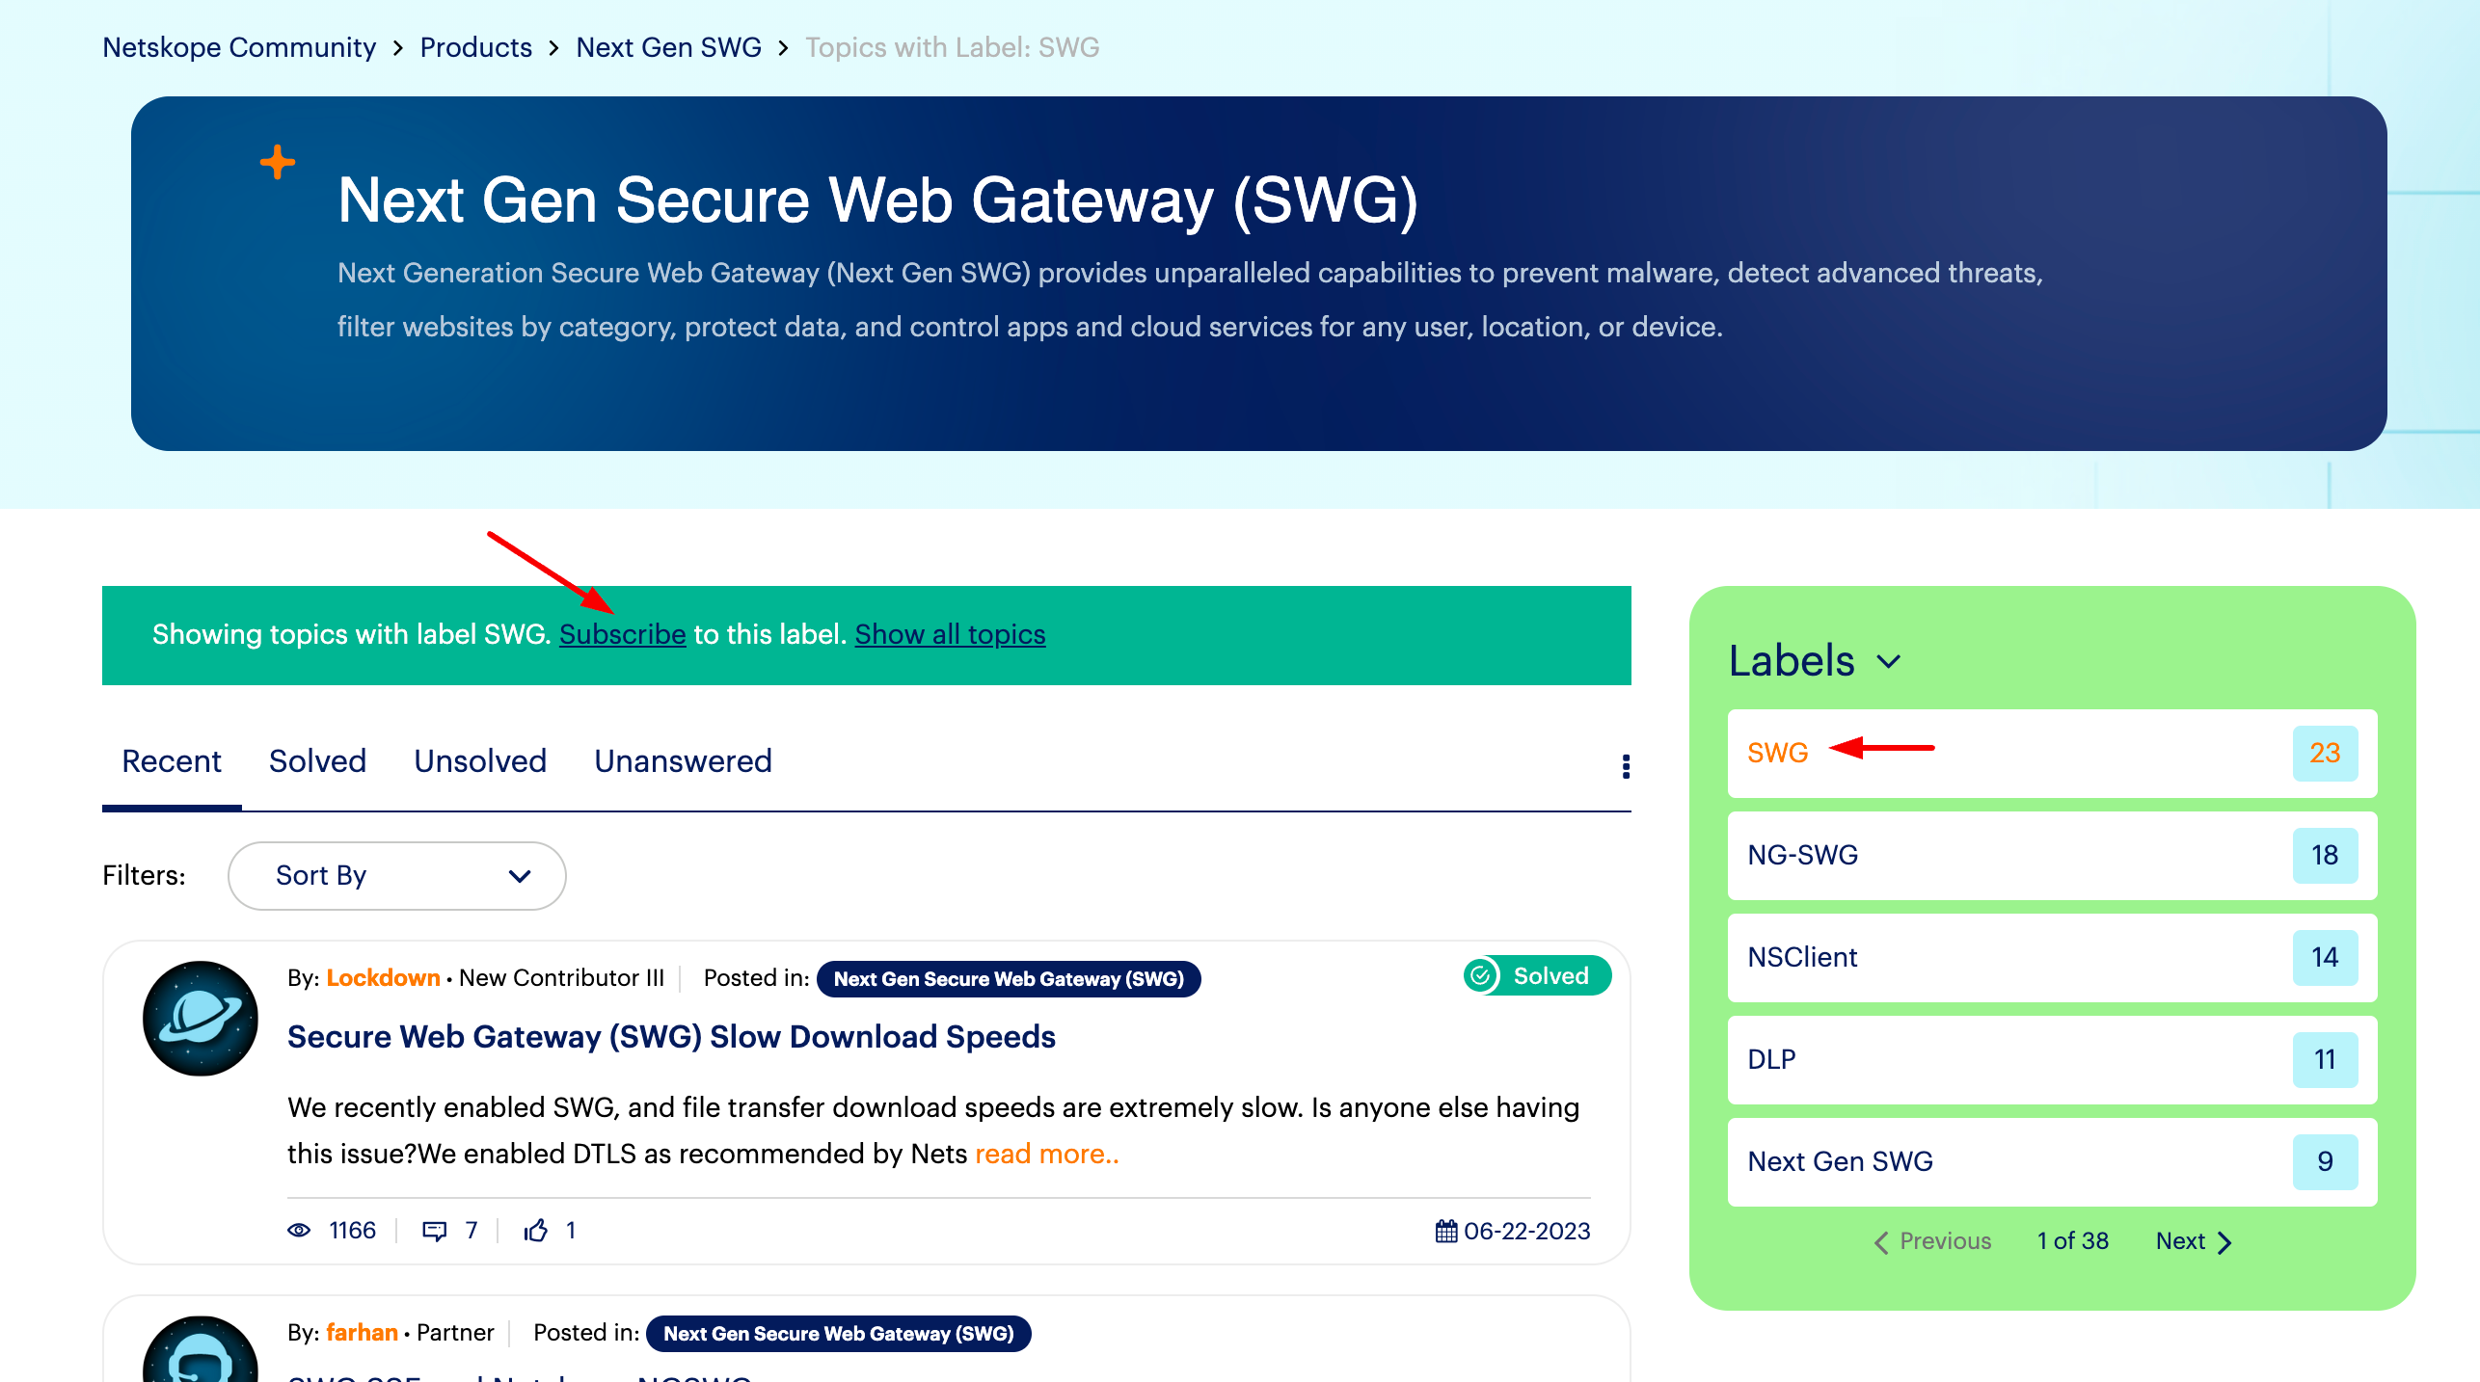
Task: Go to Next labels page
Action: pos(2194,1241)
